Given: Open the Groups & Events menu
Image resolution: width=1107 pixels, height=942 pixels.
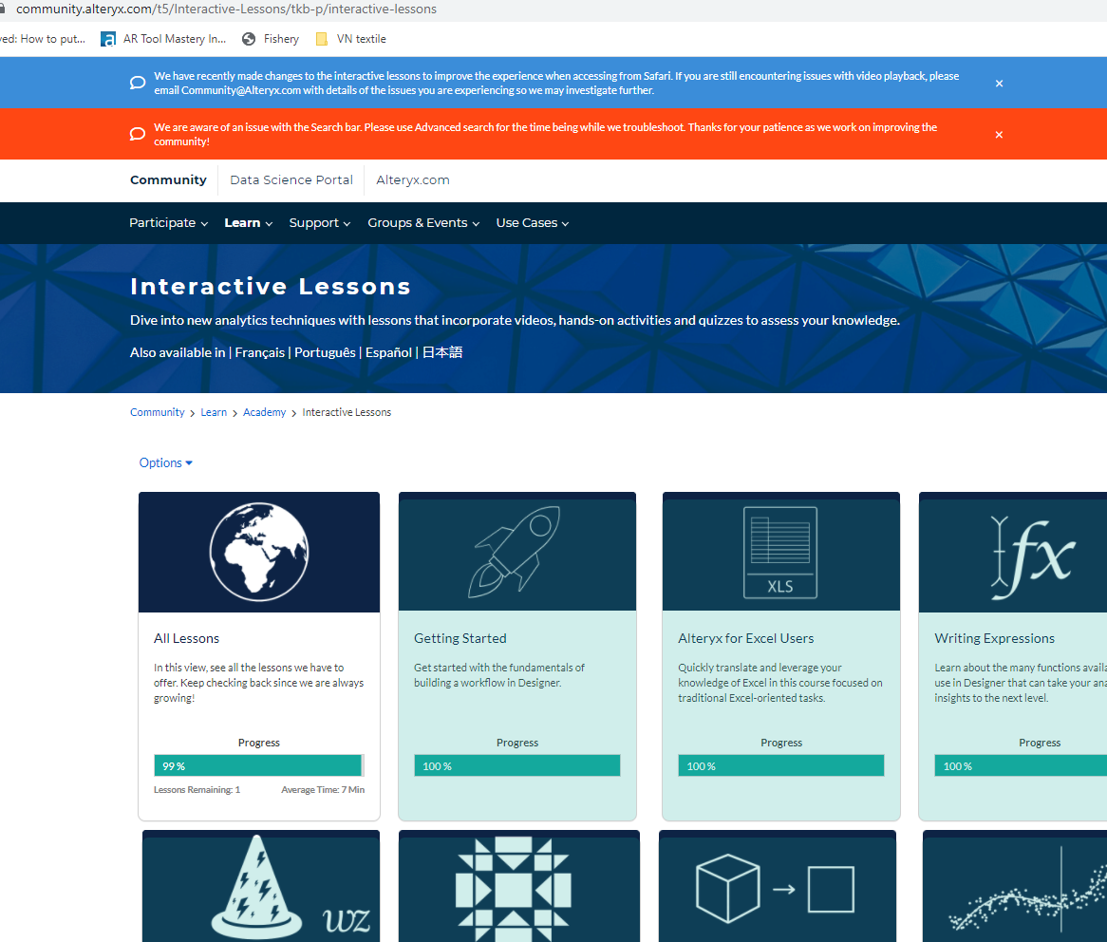Looking at the screenshot, I should [x=423, y=222].
